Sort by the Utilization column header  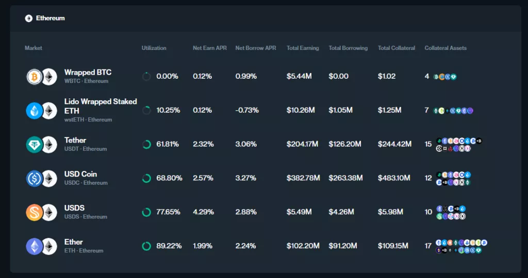[x=154, y=48]
